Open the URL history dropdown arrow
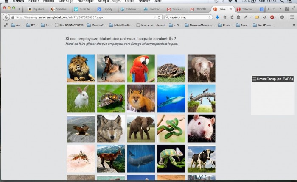The image size is (297, 182). point(155,17)
